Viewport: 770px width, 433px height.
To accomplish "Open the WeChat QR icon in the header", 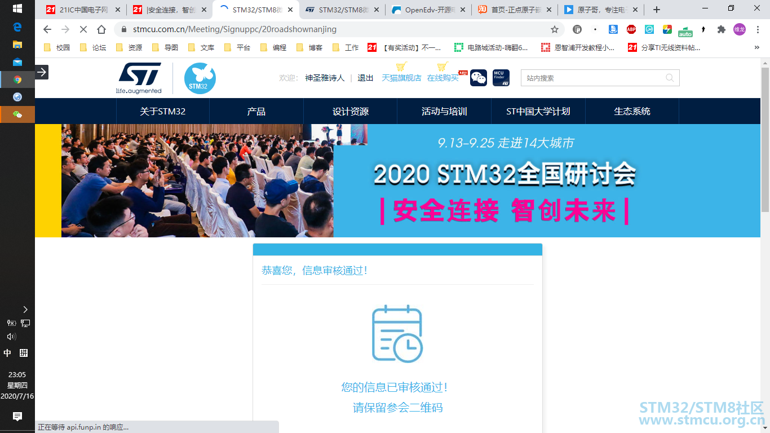I will [x=479, y=78].
